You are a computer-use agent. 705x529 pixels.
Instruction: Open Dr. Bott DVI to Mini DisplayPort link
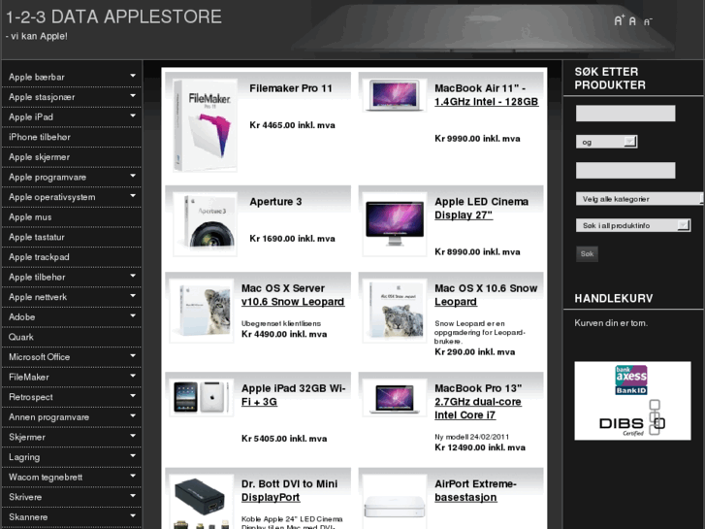[x=289, y=490]
